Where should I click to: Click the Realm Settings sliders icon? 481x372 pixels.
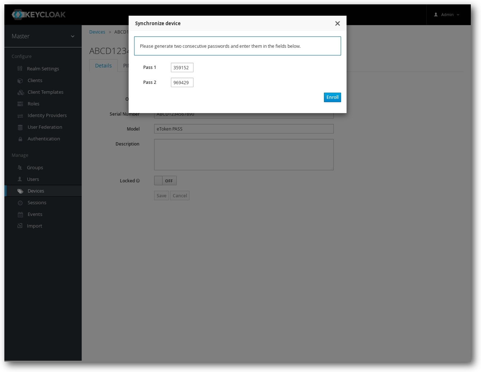click(x=20, y=69)
